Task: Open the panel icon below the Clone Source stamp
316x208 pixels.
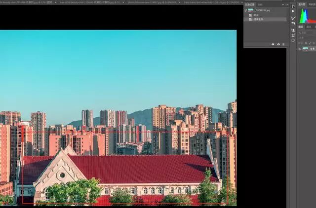Action: pos(293,35)
